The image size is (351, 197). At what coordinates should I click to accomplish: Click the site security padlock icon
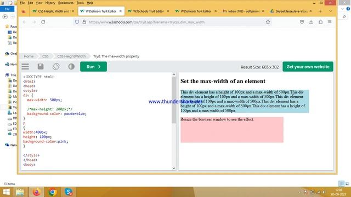coord(84,22)
